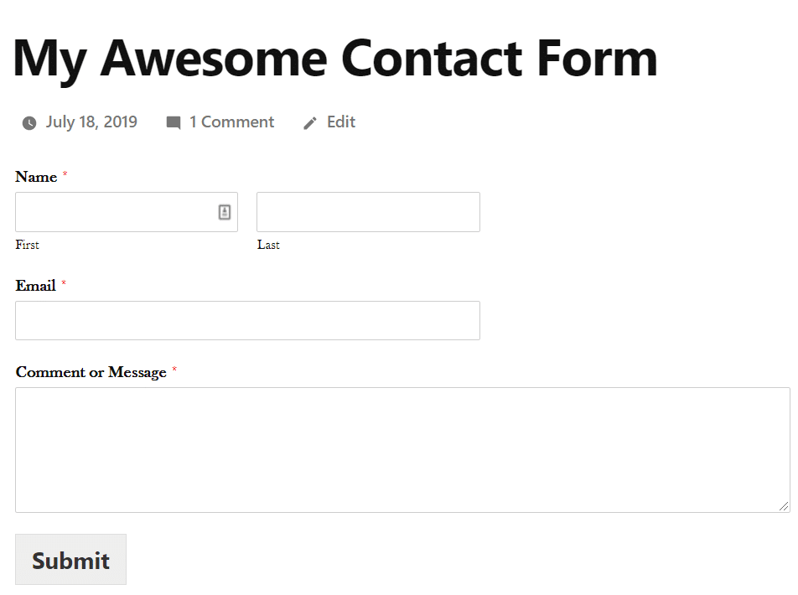Click the bold Name field label
This screenshot has height=595, width=798.
tap(35, 177)
